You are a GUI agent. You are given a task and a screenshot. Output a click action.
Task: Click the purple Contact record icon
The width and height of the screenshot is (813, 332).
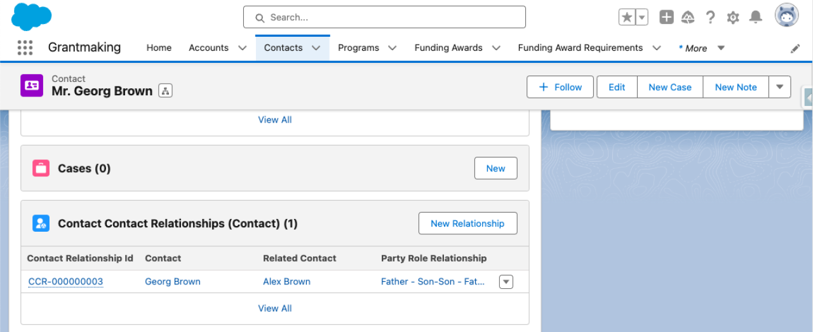32,85
